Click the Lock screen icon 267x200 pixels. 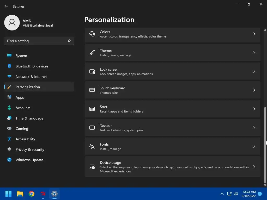pos(92,71)
